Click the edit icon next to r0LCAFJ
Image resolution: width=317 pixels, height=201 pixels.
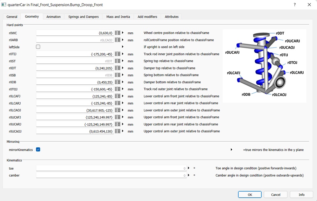[117, 96]
